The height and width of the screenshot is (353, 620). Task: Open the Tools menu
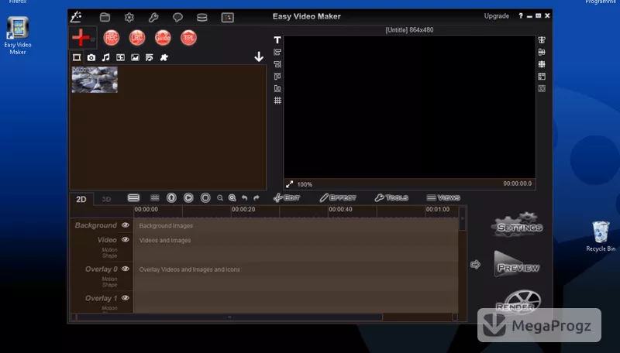click(x=391, y=198)
